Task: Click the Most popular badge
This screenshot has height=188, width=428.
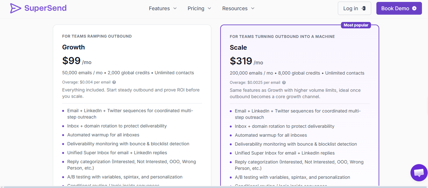Action: (356, 25)
